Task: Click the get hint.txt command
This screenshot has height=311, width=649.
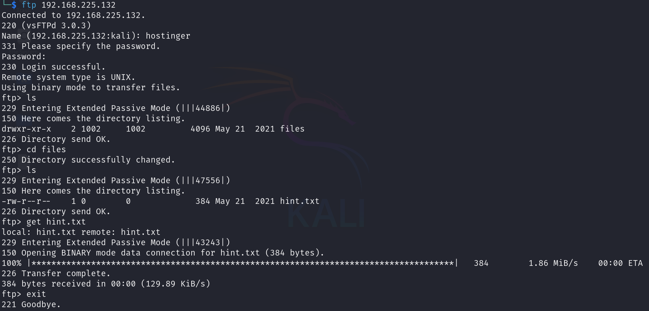Action: click(x=56, y=222)
